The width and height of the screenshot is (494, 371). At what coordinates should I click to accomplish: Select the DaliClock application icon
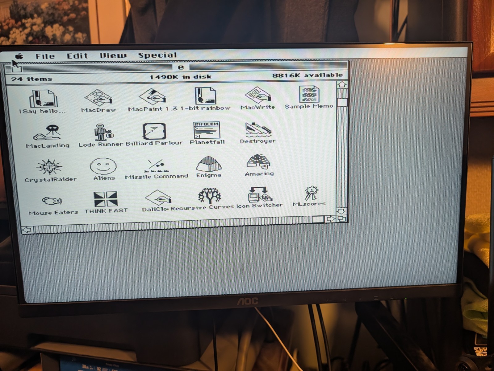click(x=158, y=198)
